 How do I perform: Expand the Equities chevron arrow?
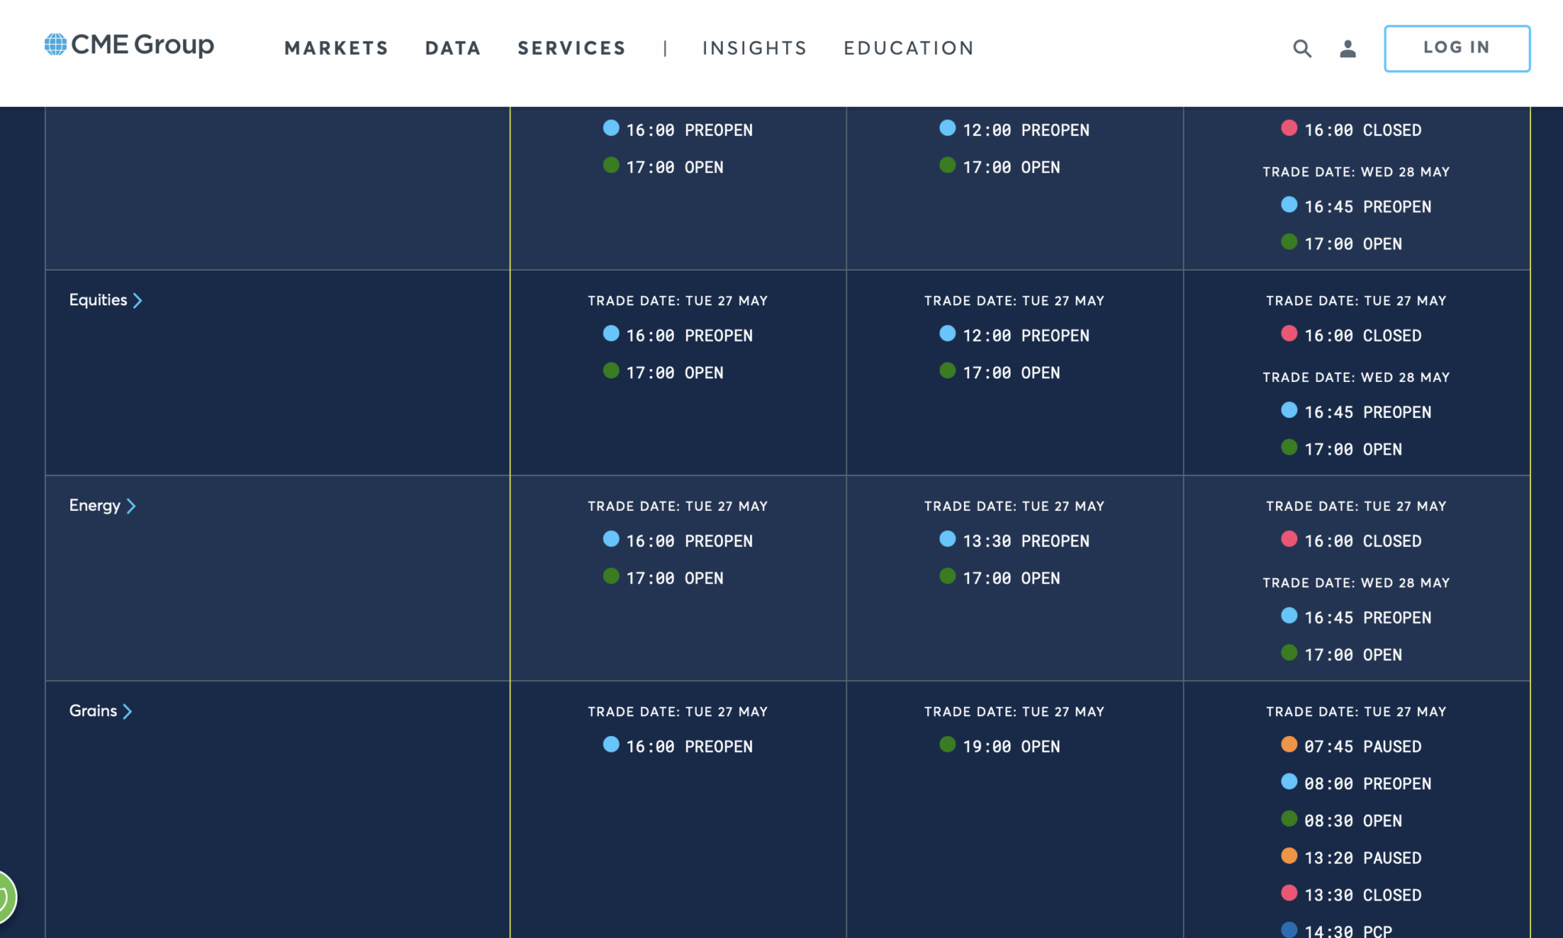(138, 300)
